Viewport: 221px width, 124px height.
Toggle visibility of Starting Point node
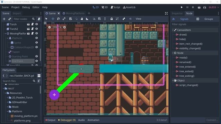click(x=37, y=56)
